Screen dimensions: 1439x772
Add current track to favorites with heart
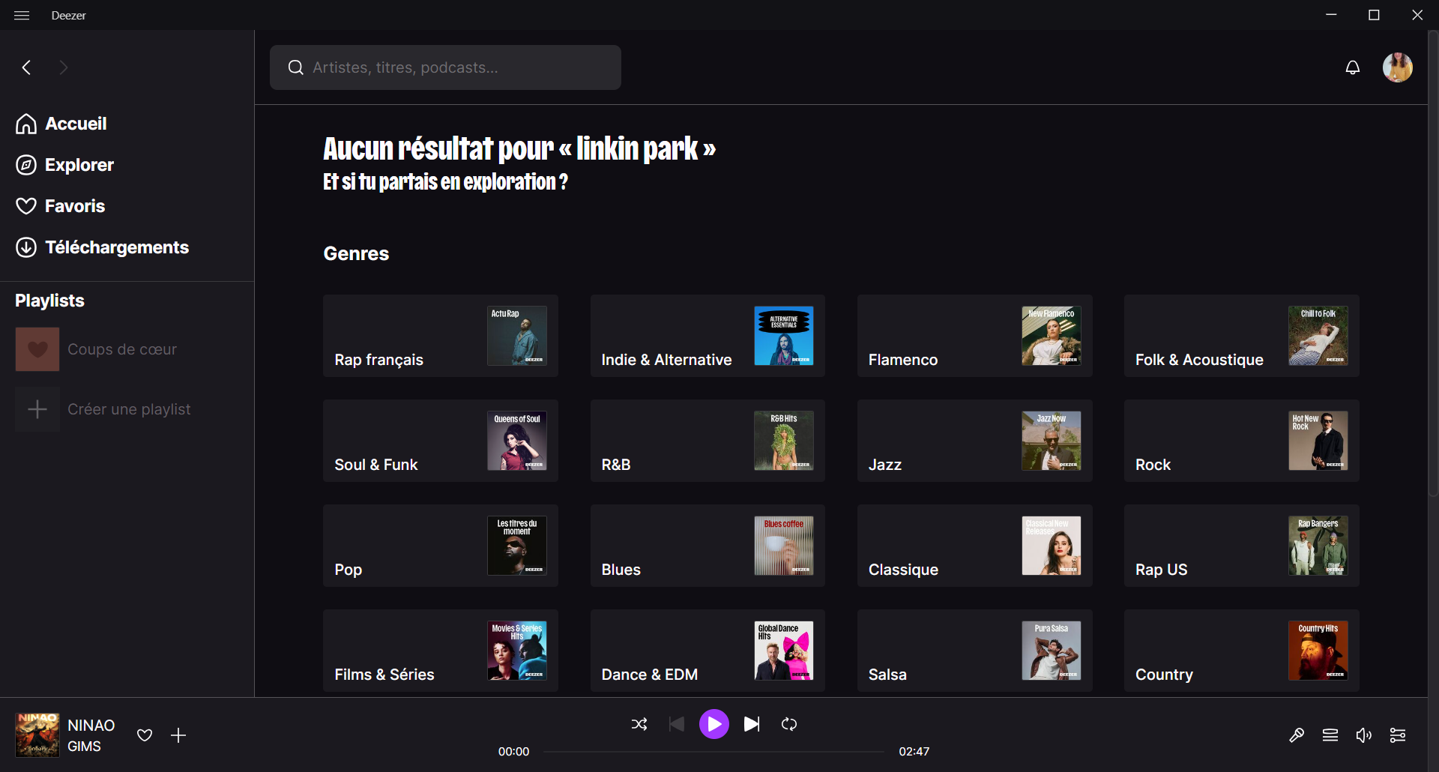pyautogui.click(x=145, y=735)
